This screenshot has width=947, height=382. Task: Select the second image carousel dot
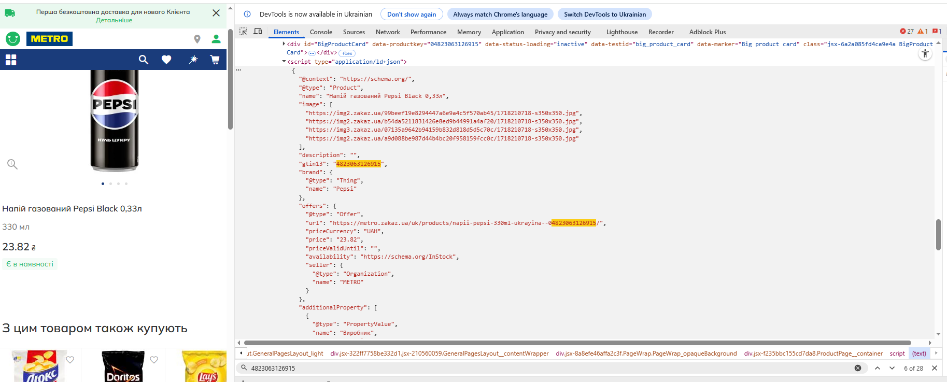tap(110, 183)
